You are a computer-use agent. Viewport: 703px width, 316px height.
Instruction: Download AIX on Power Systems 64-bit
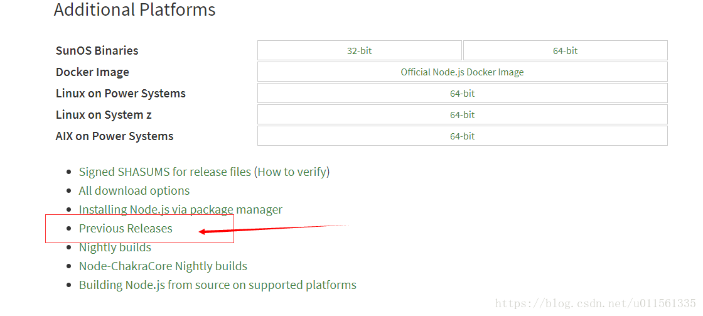pyautogui.click(x=462, y=136)
